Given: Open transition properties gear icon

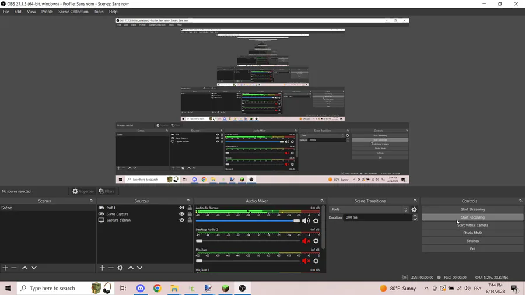Looking at the screenshot, I should (414, 209).
